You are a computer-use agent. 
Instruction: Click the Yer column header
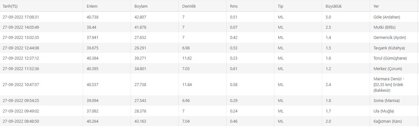[x=394, y=6]
